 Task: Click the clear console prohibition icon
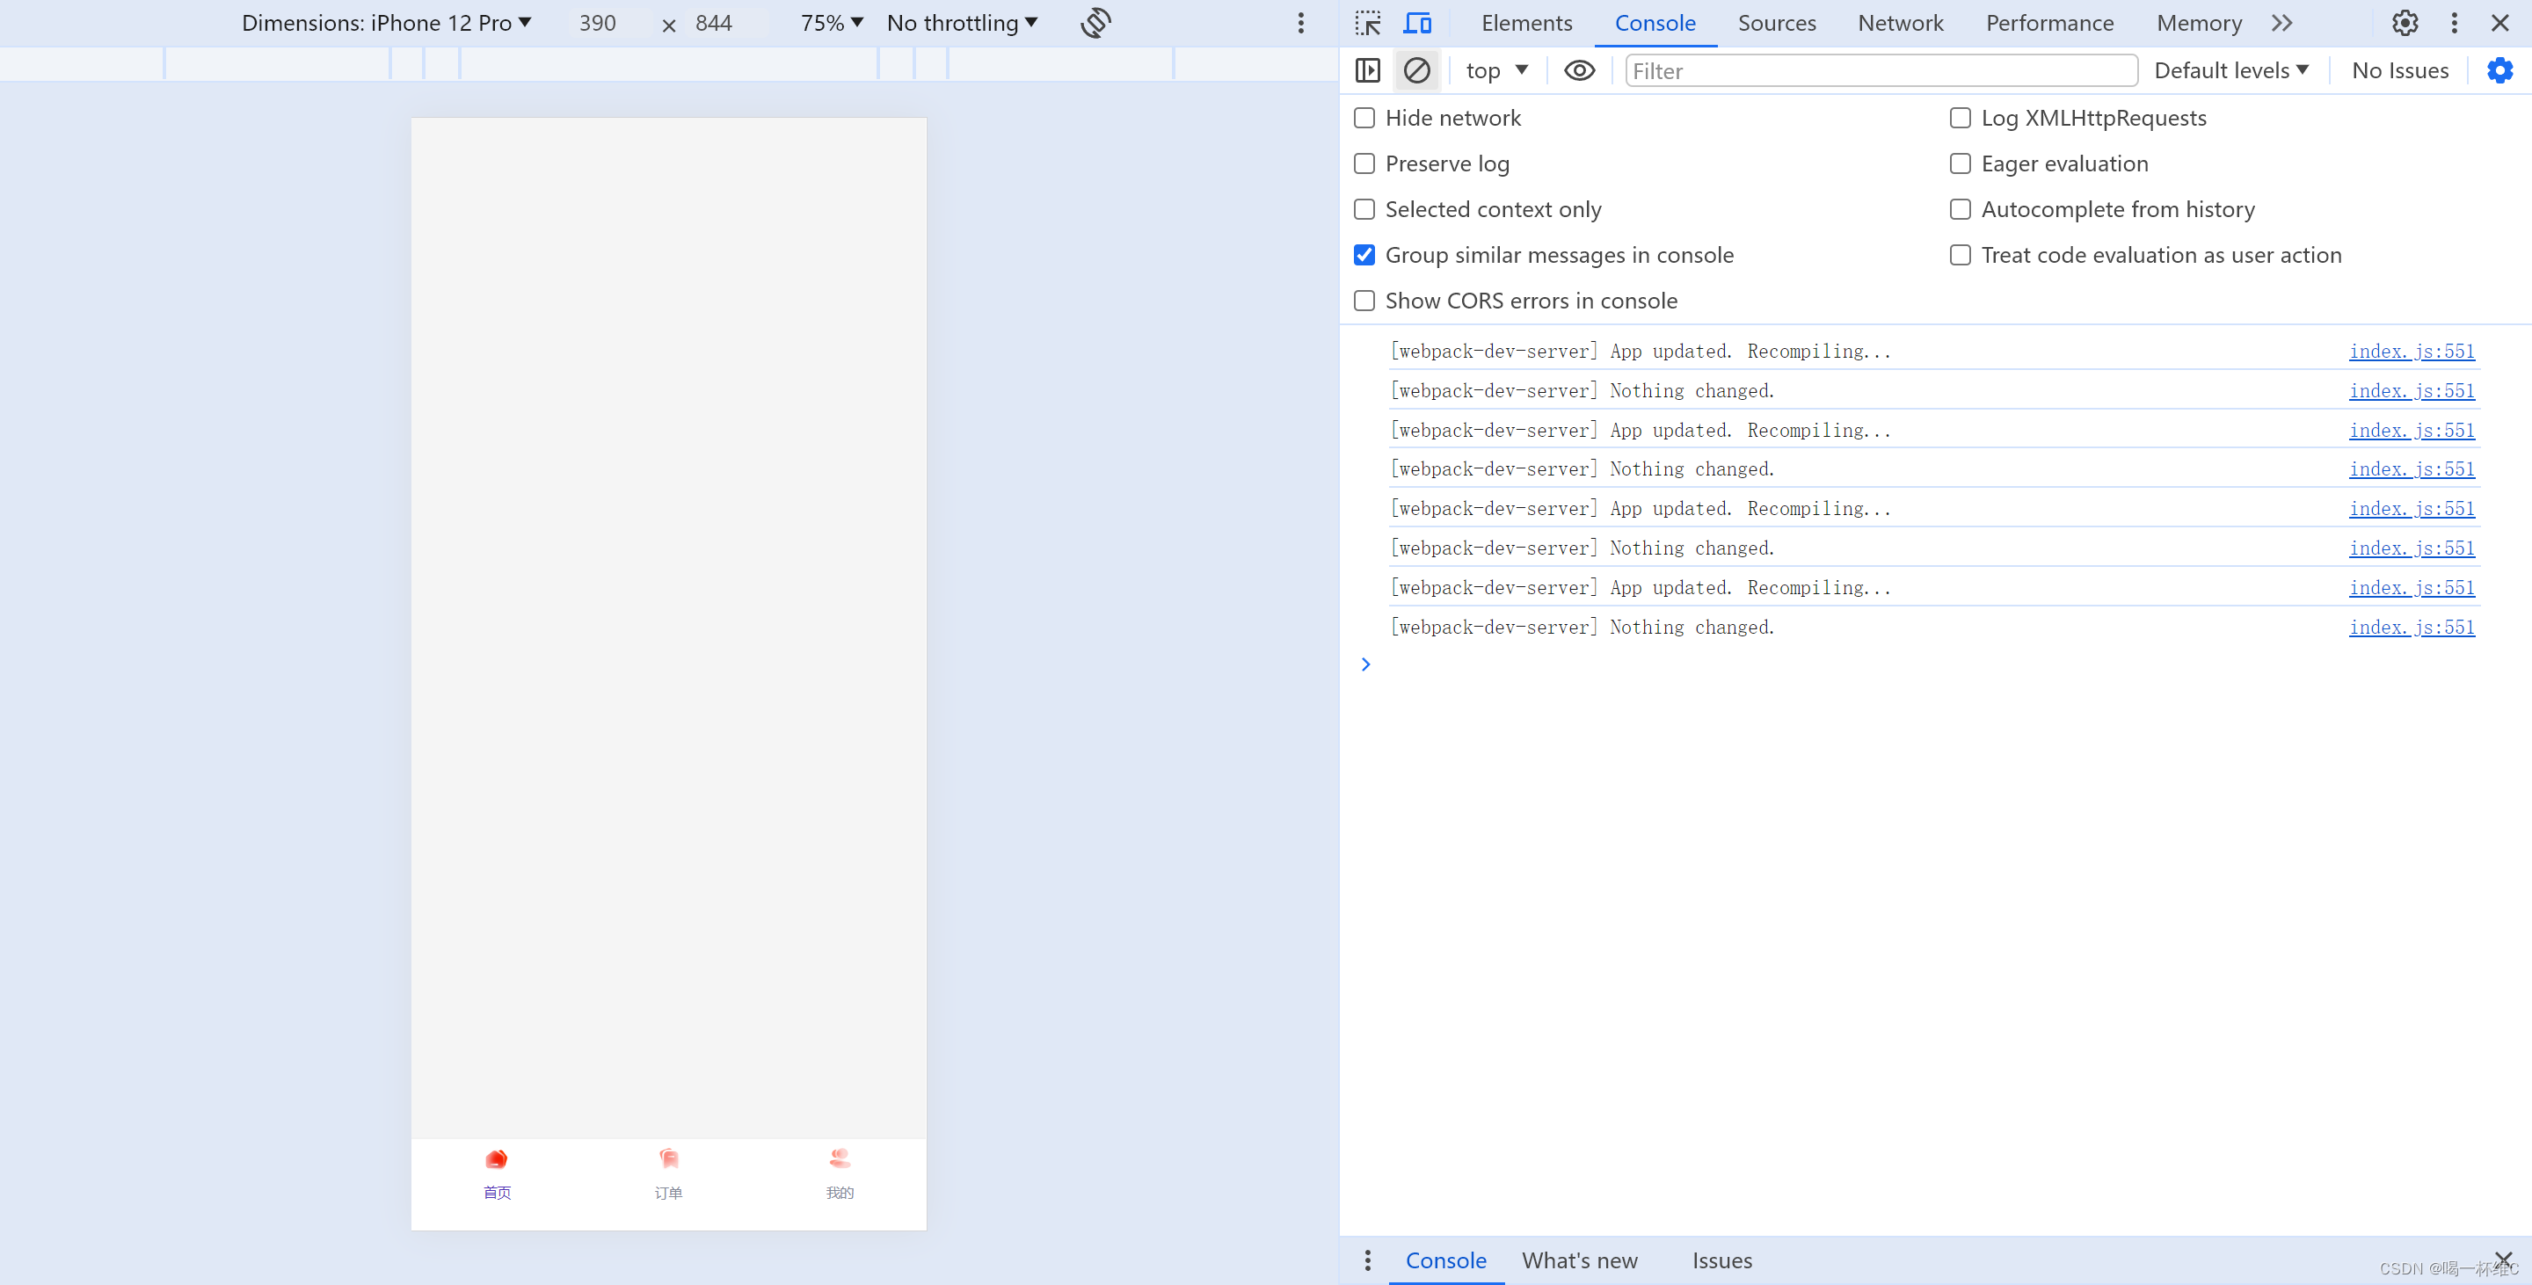(1416, 69)
